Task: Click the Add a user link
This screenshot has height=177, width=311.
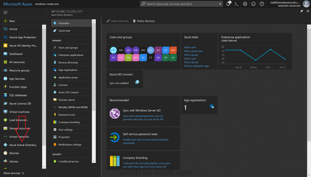Action: point(190,47)
